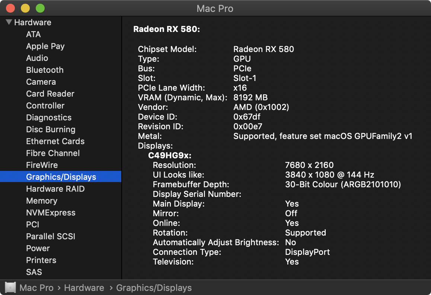Open SAS section
This screenshot has height=295, width=431.
click(34, 272)
